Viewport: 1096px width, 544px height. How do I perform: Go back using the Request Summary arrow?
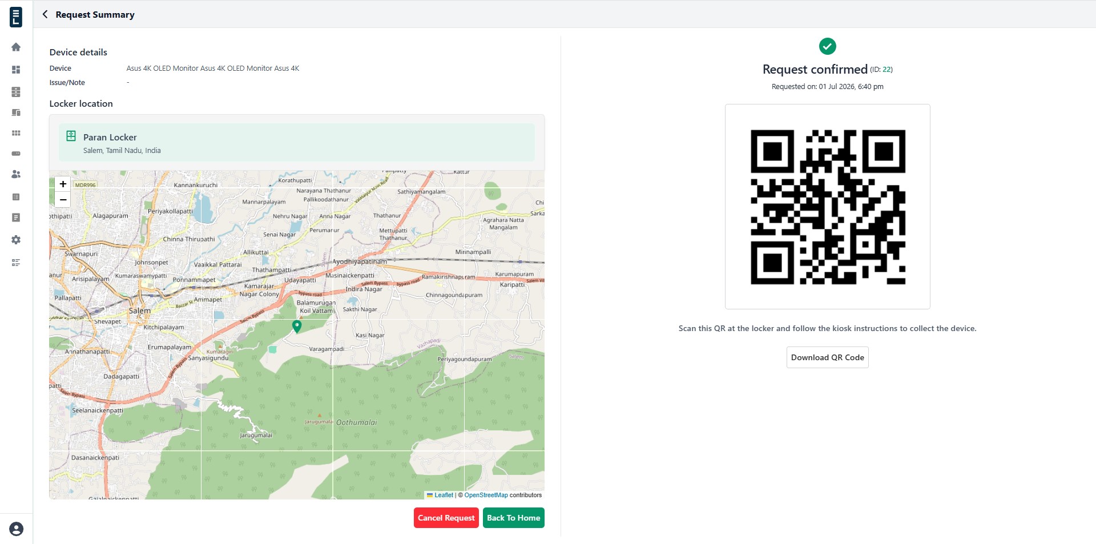click(45, 14)
